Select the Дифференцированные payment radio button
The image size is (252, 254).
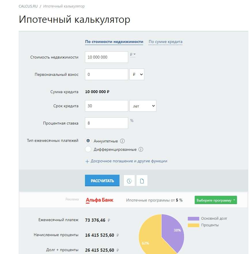[88, 149]
